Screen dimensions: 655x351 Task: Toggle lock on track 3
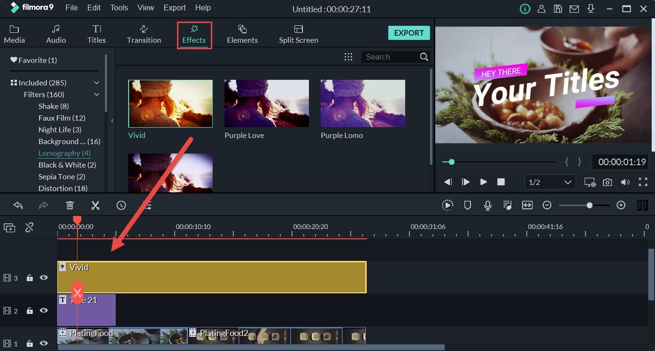30,278
